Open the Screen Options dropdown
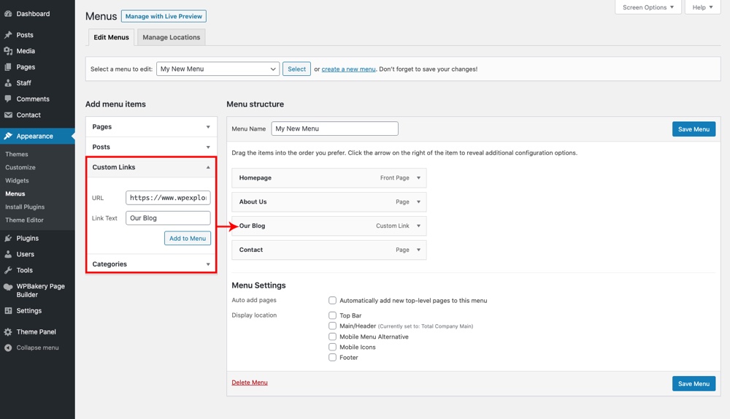730x419 pixels. (648, 7)
